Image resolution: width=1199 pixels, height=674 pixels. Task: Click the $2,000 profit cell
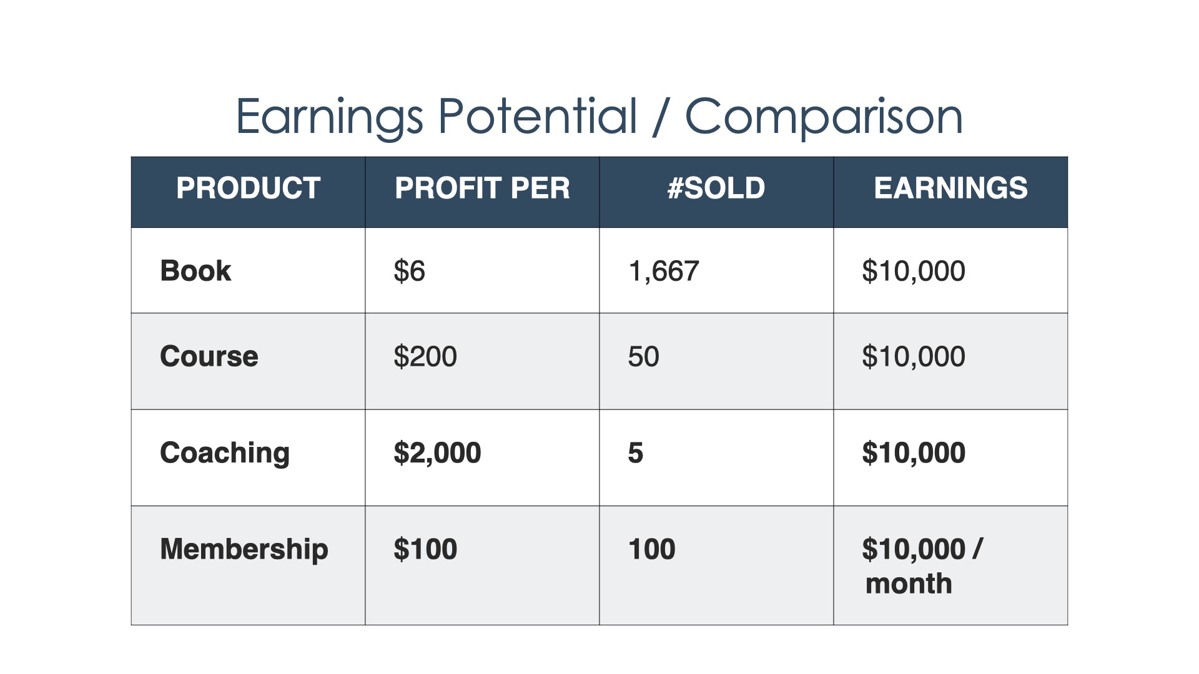click(x=482, y=457)
